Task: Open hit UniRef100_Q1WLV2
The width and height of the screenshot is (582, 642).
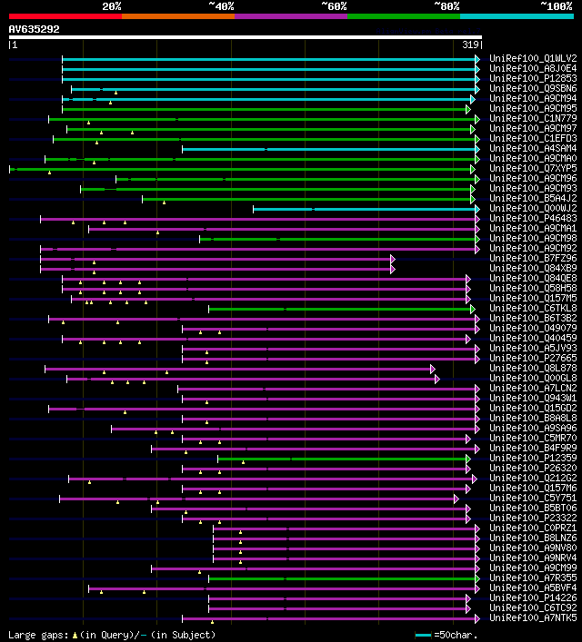Action: 533,58
